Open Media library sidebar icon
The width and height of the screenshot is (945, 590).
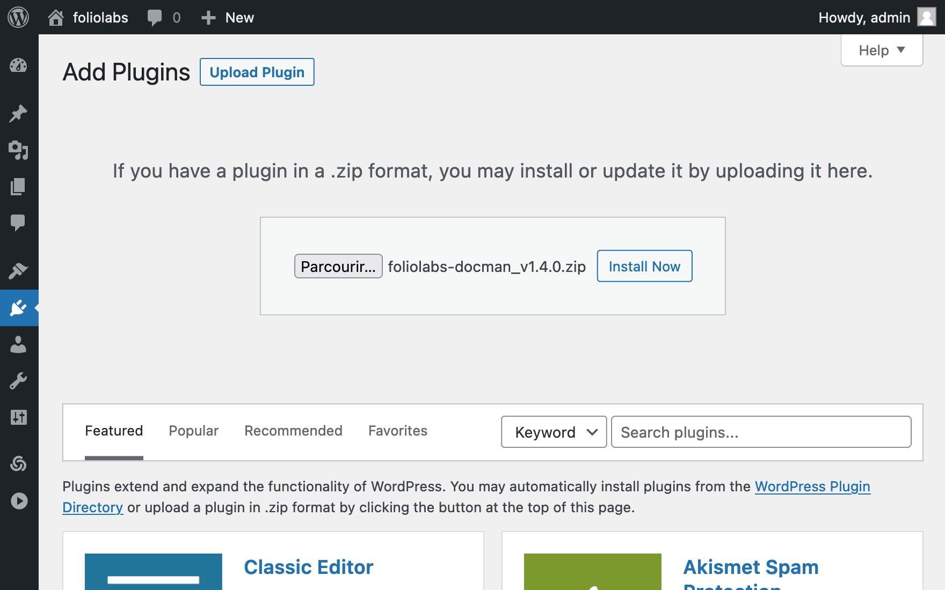click(x=18, y=150)
